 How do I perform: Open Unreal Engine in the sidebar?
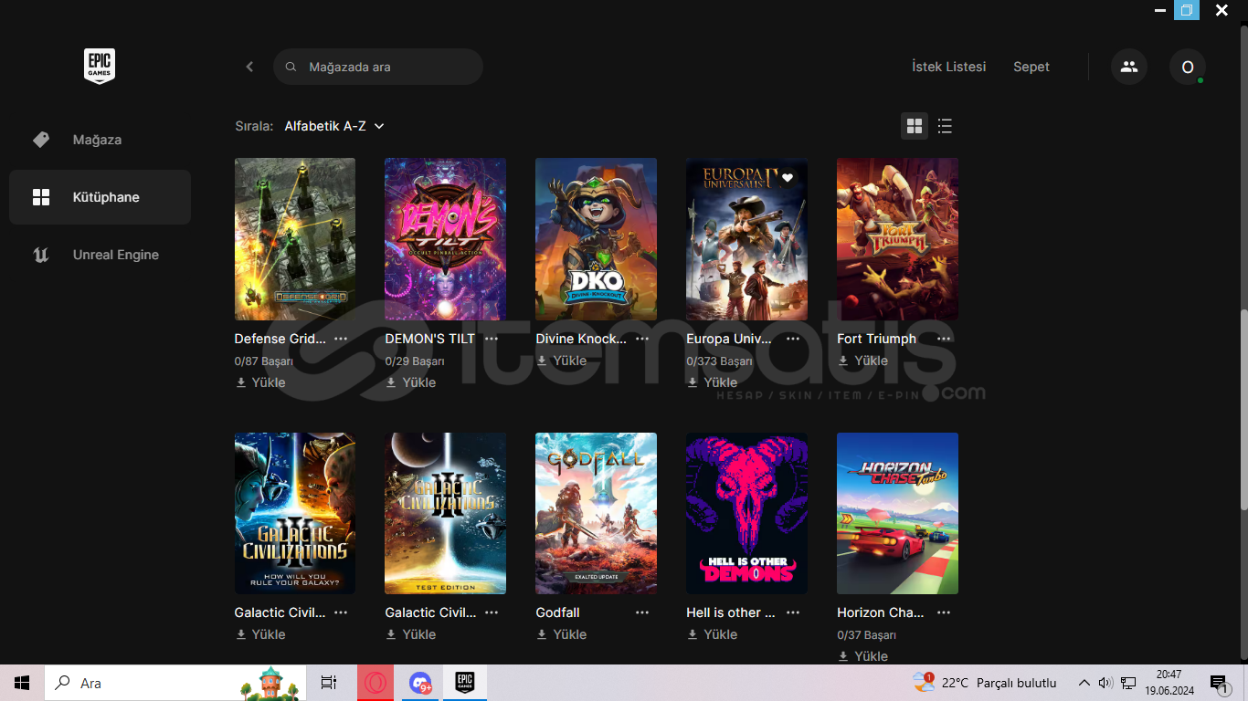coord(100,255)
